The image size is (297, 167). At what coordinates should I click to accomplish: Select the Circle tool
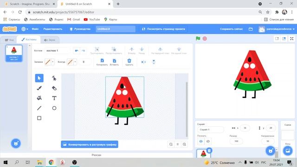54,108
